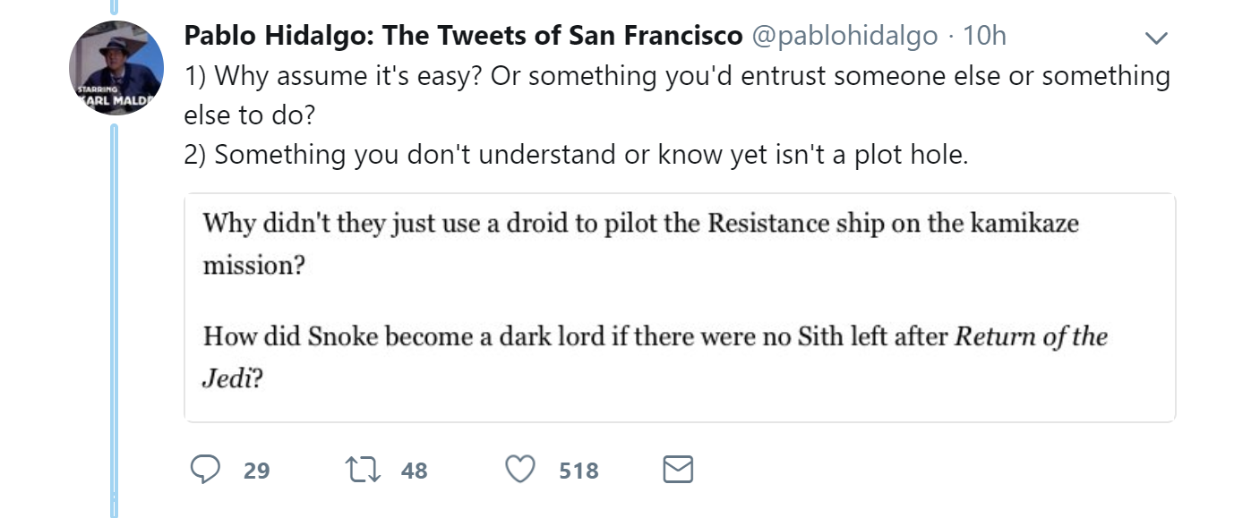Open Pablo Hidalgo's profile avatar

point(116,68)
